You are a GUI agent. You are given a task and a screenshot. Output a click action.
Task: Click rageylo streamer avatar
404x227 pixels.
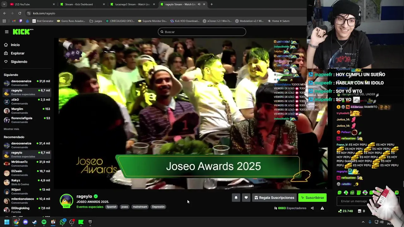click(x=66, y=201)
